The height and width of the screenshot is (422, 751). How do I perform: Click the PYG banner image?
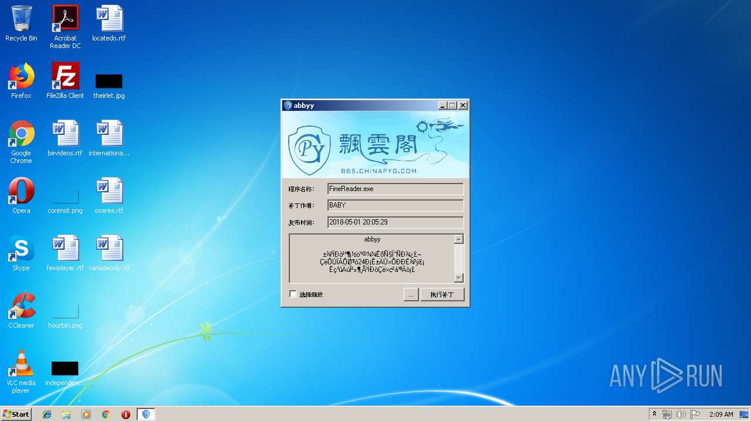point(375,145)
